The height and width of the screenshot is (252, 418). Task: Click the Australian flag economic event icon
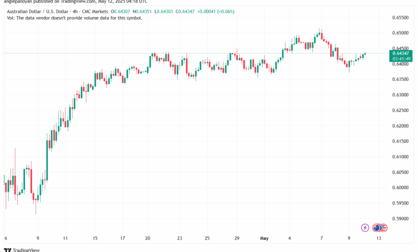(377, 228)
